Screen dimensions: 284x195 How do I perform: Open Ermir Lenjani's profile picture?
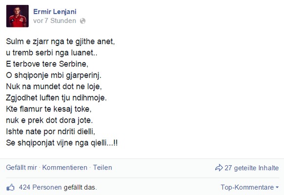(x=18, y=16)
